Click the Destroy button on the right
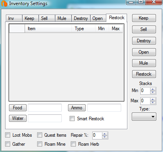163x152 pixels. [144, 41]
